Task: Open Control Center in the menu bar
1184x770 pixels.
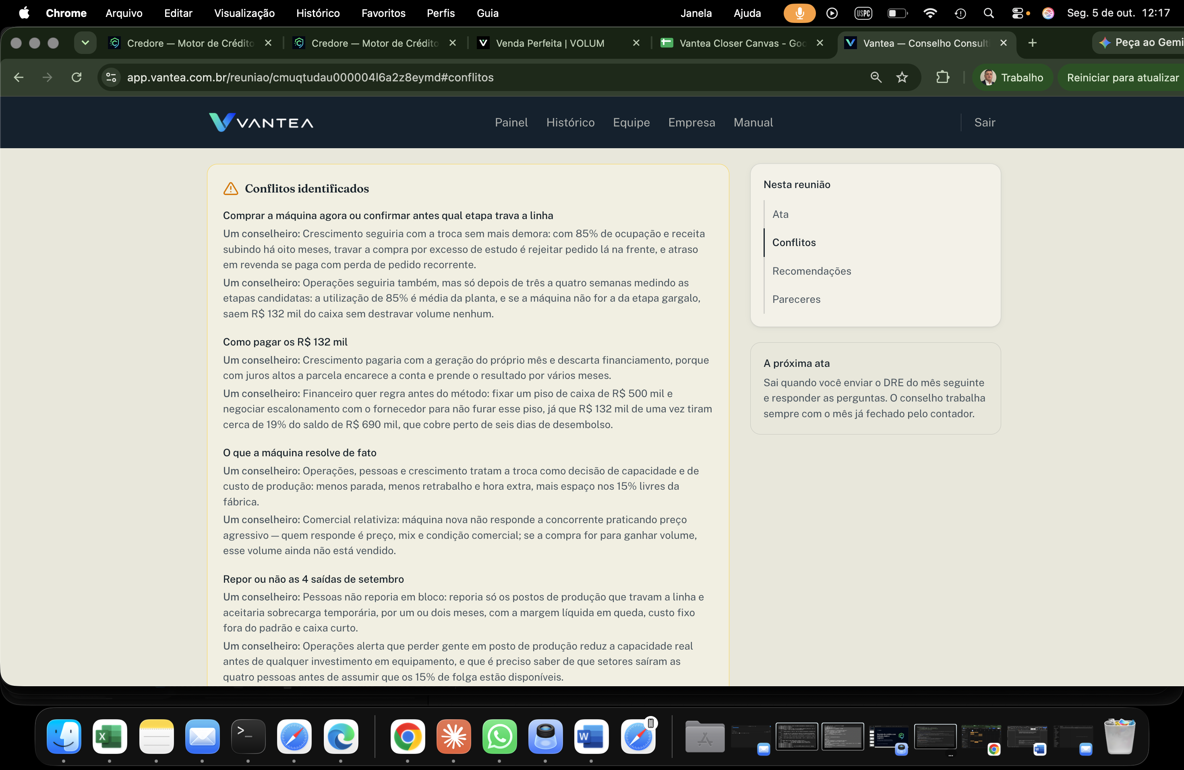Action: click(1017, 13)
